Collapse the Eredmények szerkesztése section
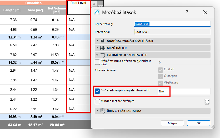Viewport: 220px width, 138px height. (97, 55)
